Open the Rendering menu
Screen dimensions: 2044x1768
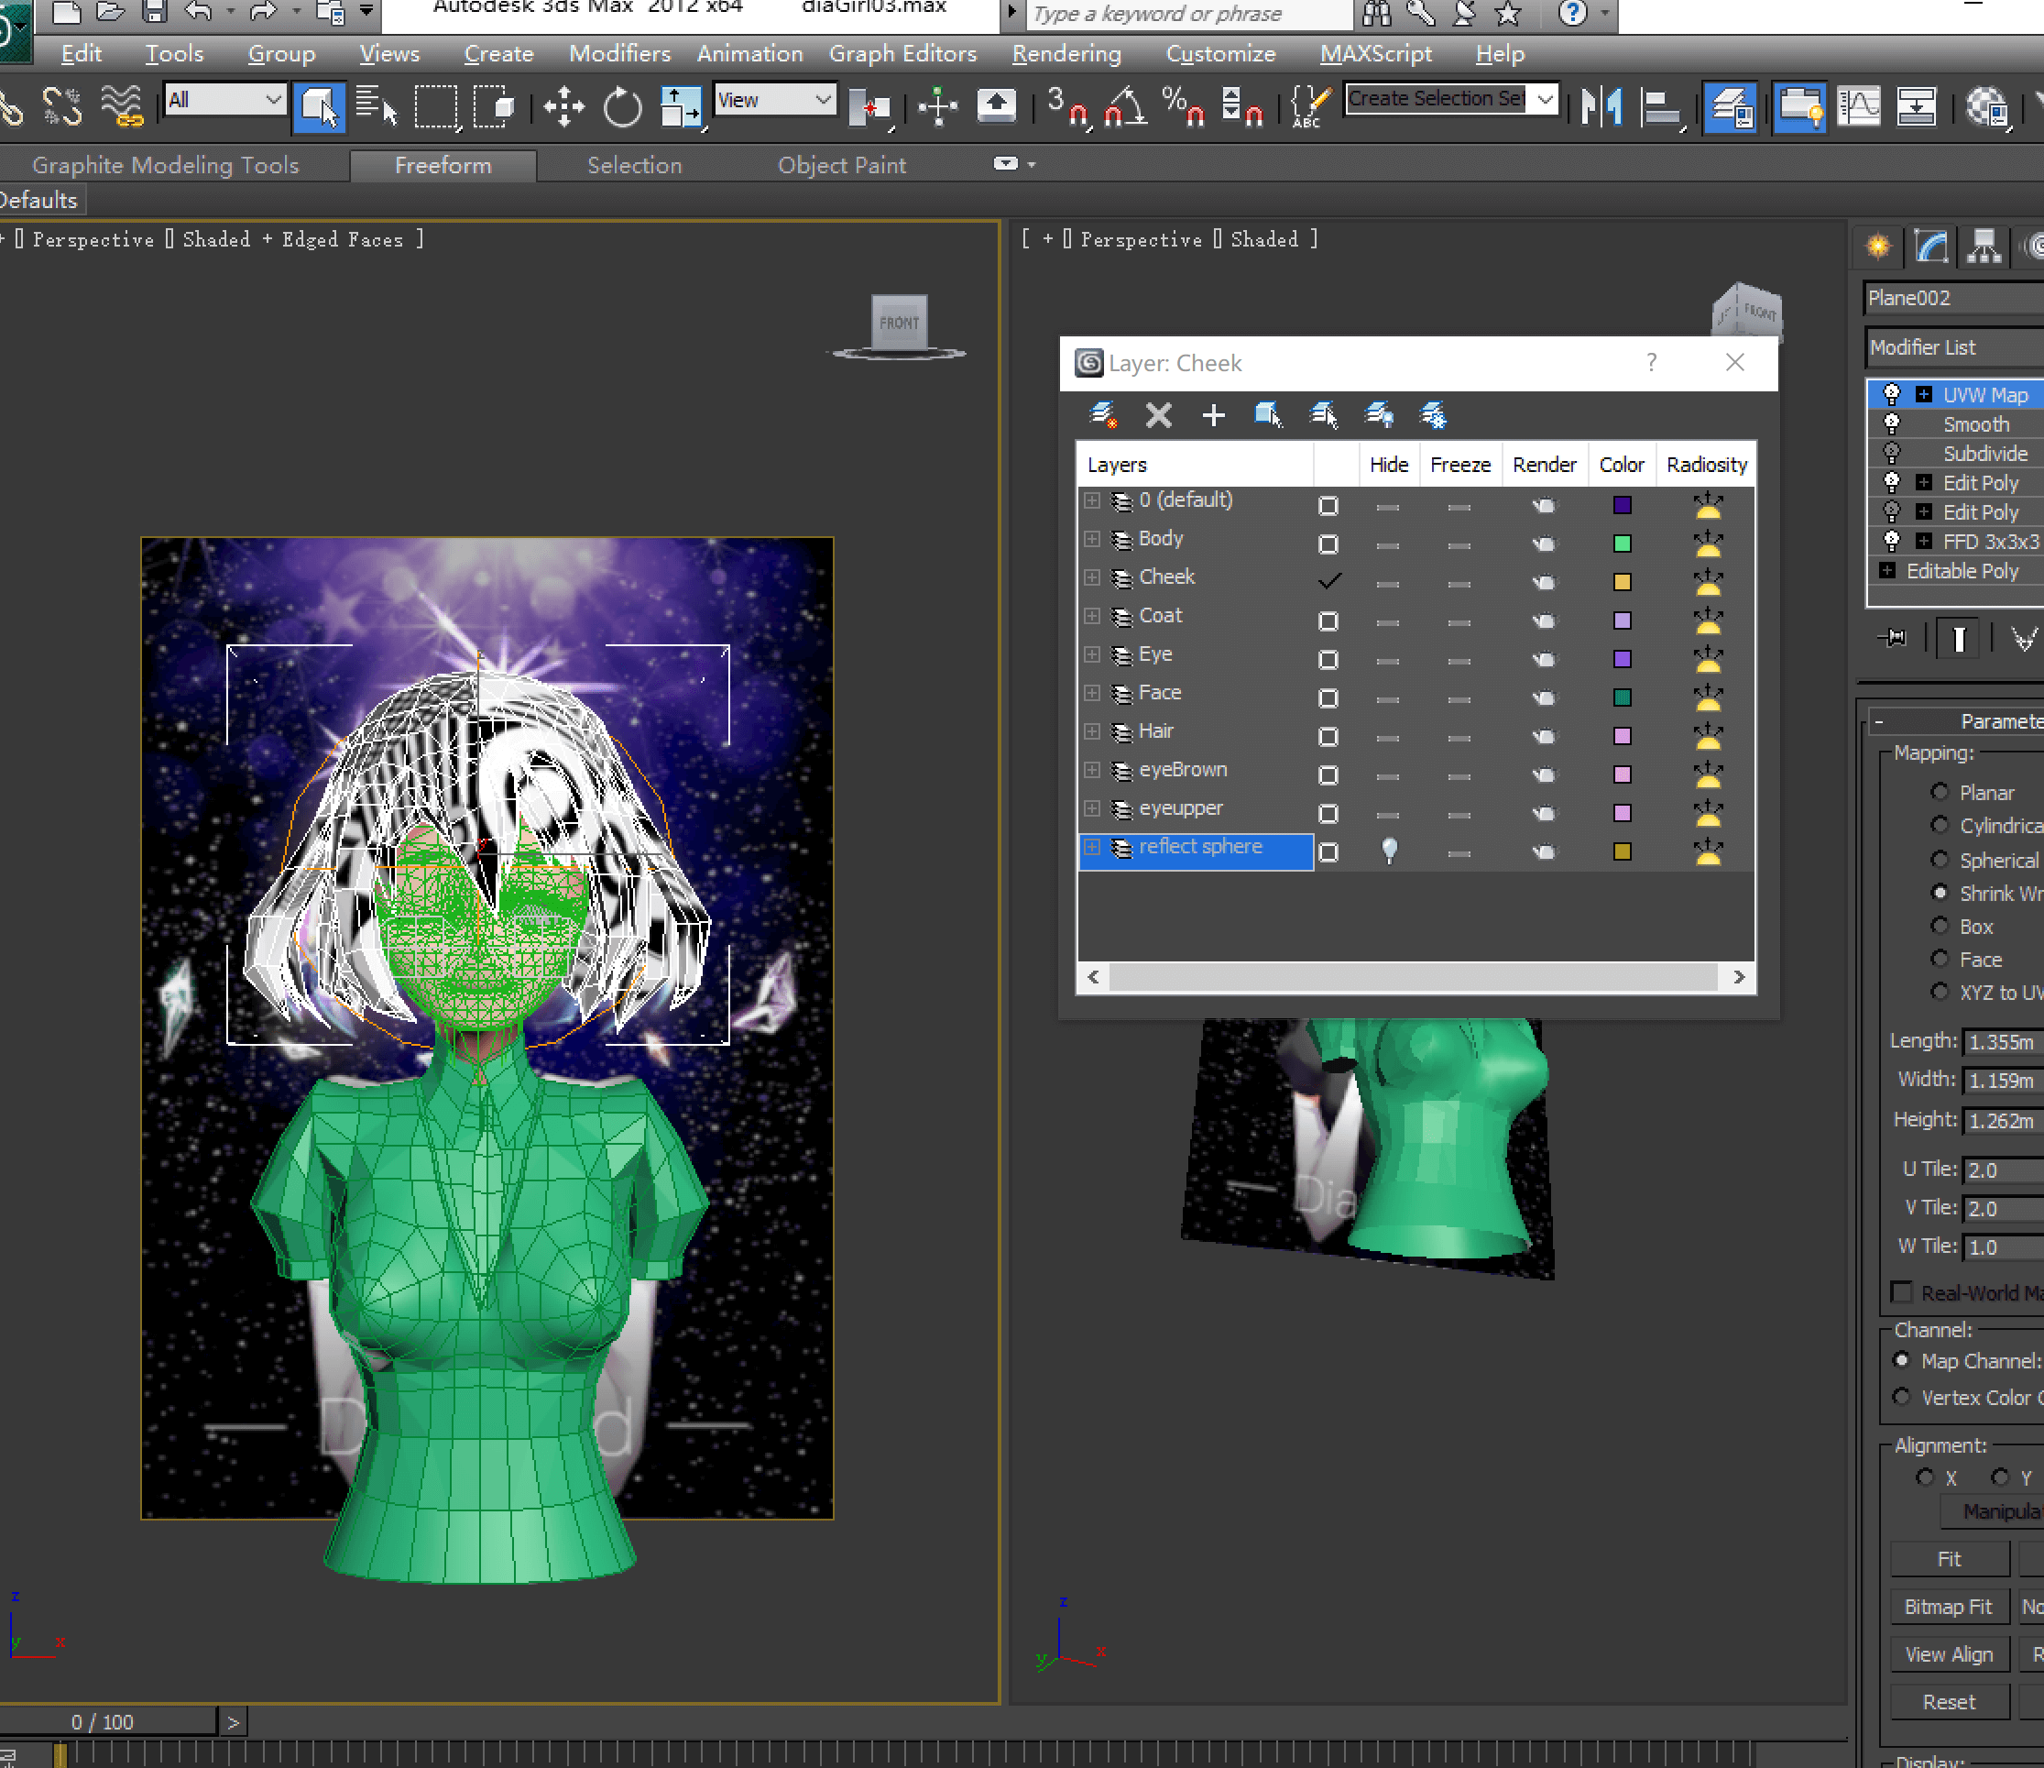[x=1066, y=54]
